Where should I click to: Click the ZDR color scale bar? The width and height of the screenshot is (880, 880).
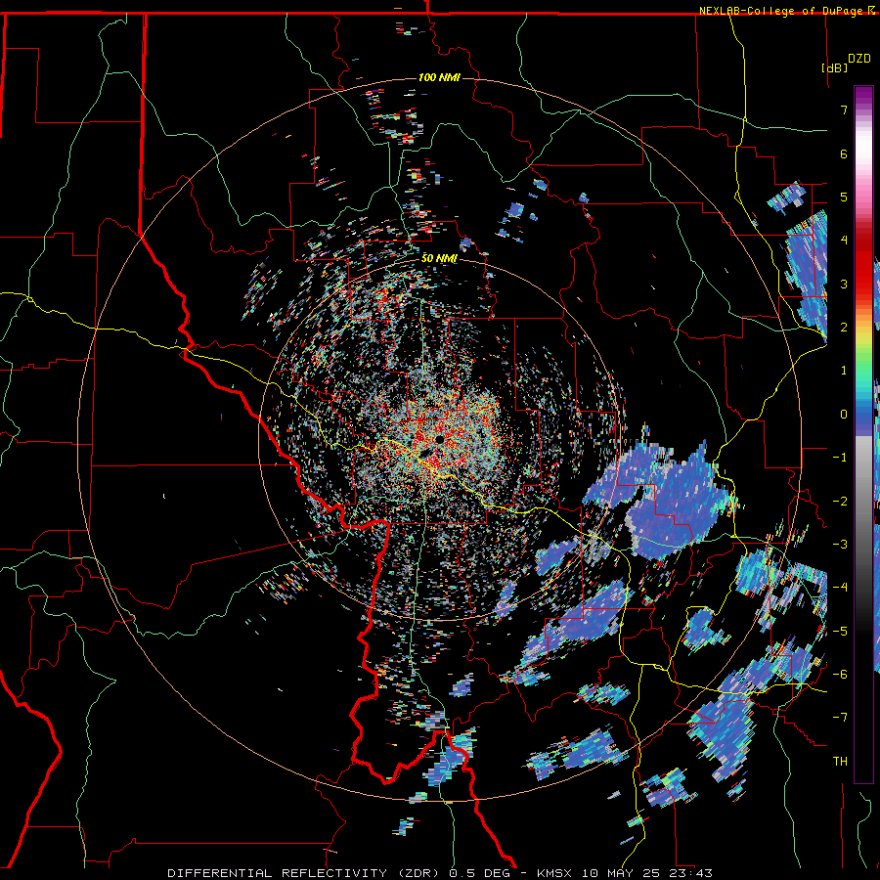point(863,434)
